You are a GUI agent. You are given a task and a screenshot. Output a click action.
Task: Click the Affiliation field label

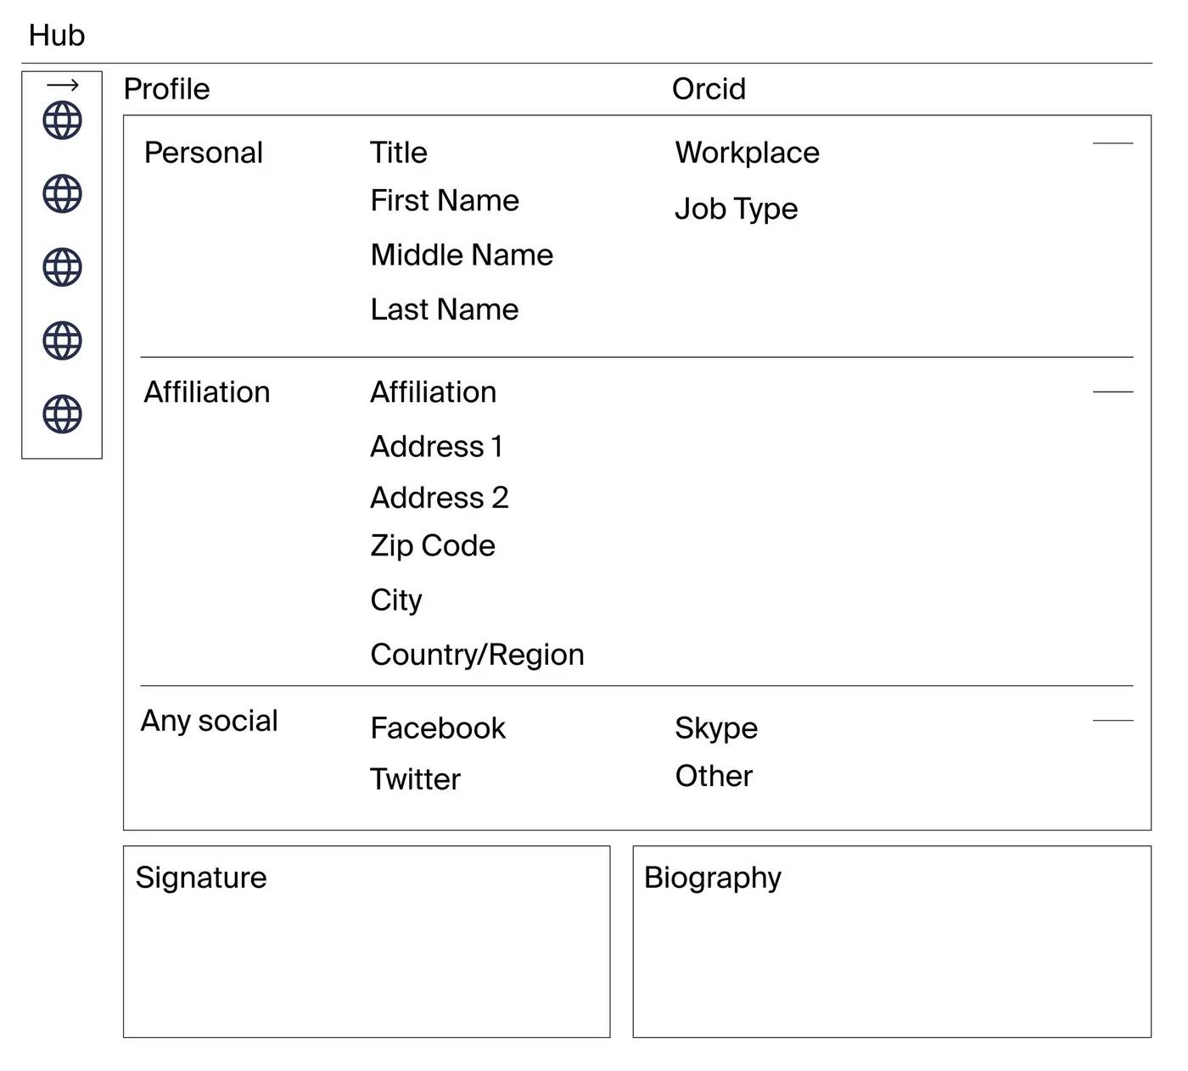pyautogui.click(x=434, y=393)
